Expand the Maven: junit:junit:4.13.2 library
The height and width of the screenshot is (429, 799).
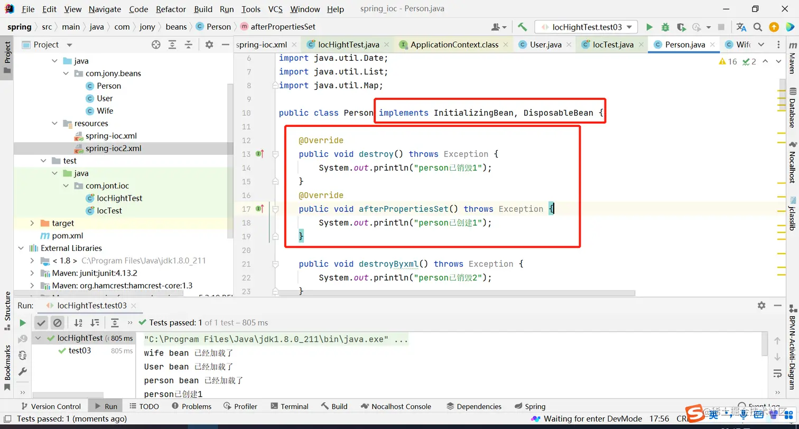32,273
